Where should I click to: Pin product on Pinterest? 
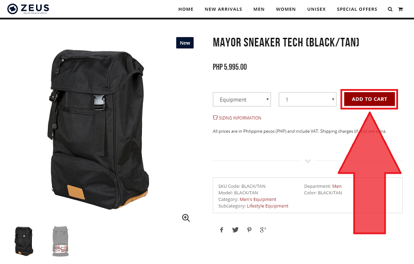pyautogui.click(x=249, y=230)
